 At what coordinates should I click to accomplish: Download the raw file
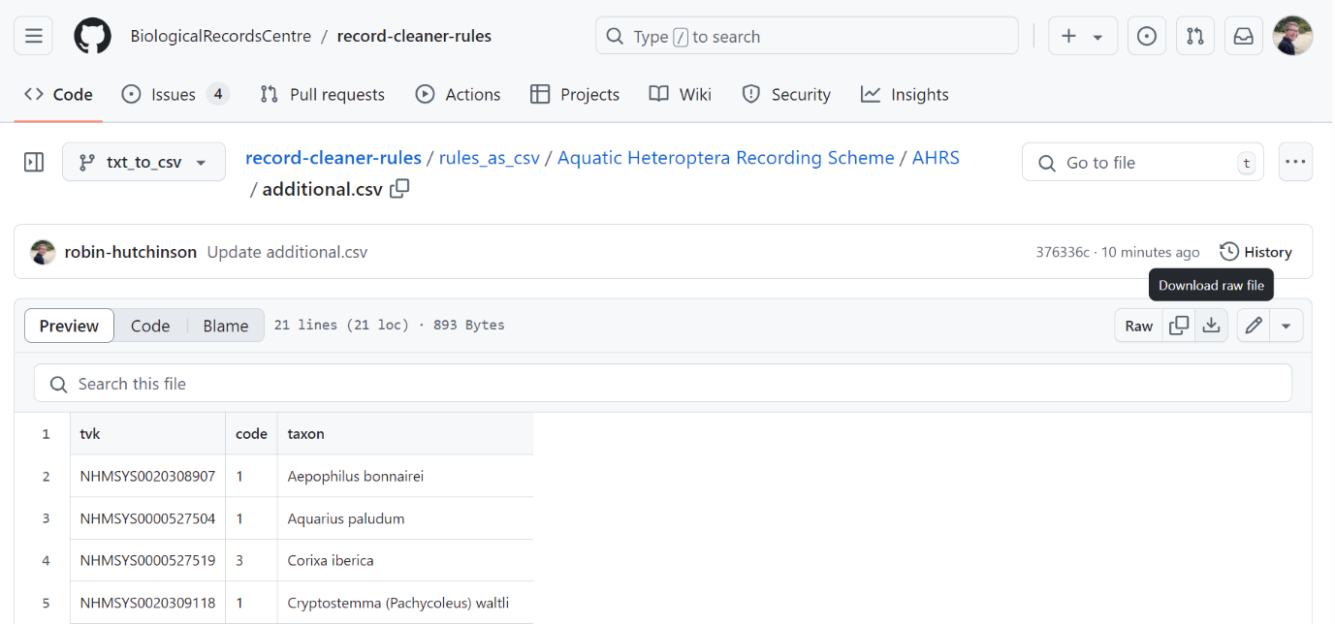click(1211, 326)
